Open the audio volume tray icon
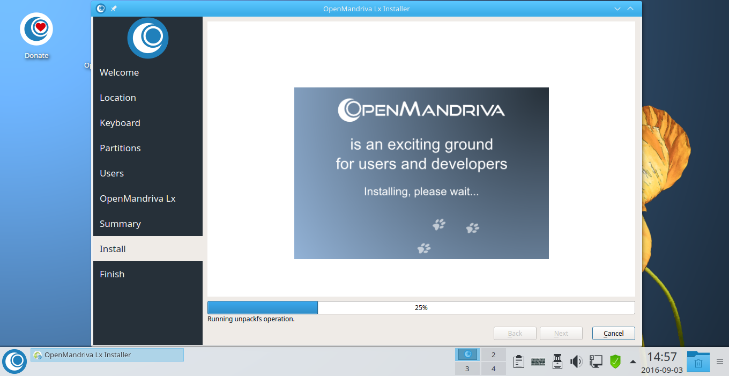This screenshot has height=376, width=729. pos(576,362)
